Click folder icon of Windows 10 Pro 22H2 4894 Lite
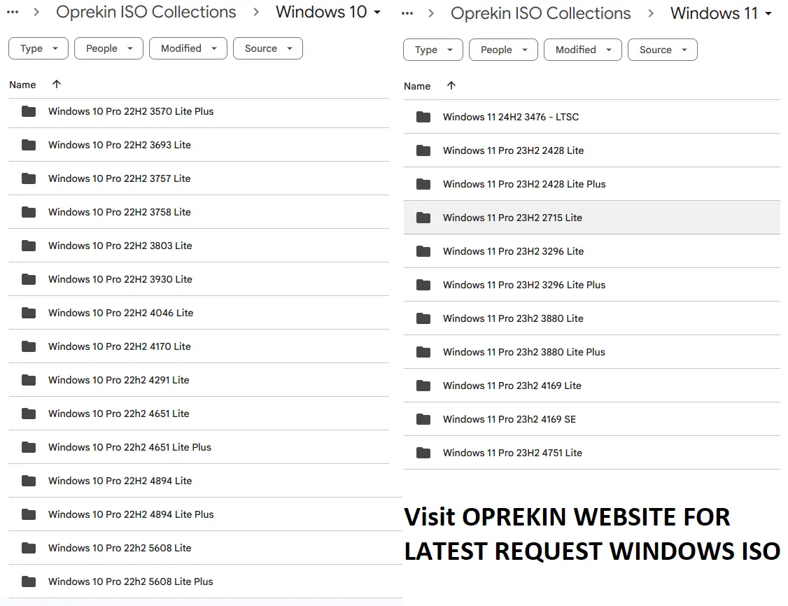The image size is (788, 606). pos(29,481)
